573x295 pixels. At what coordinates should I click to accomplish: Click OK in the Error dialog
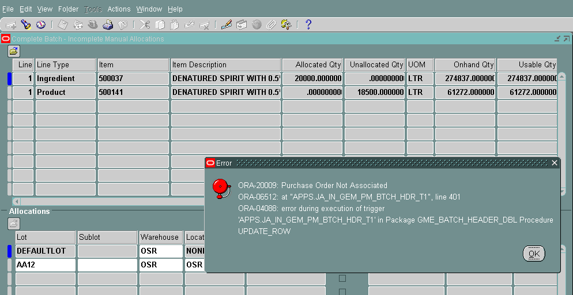[534, 254]
